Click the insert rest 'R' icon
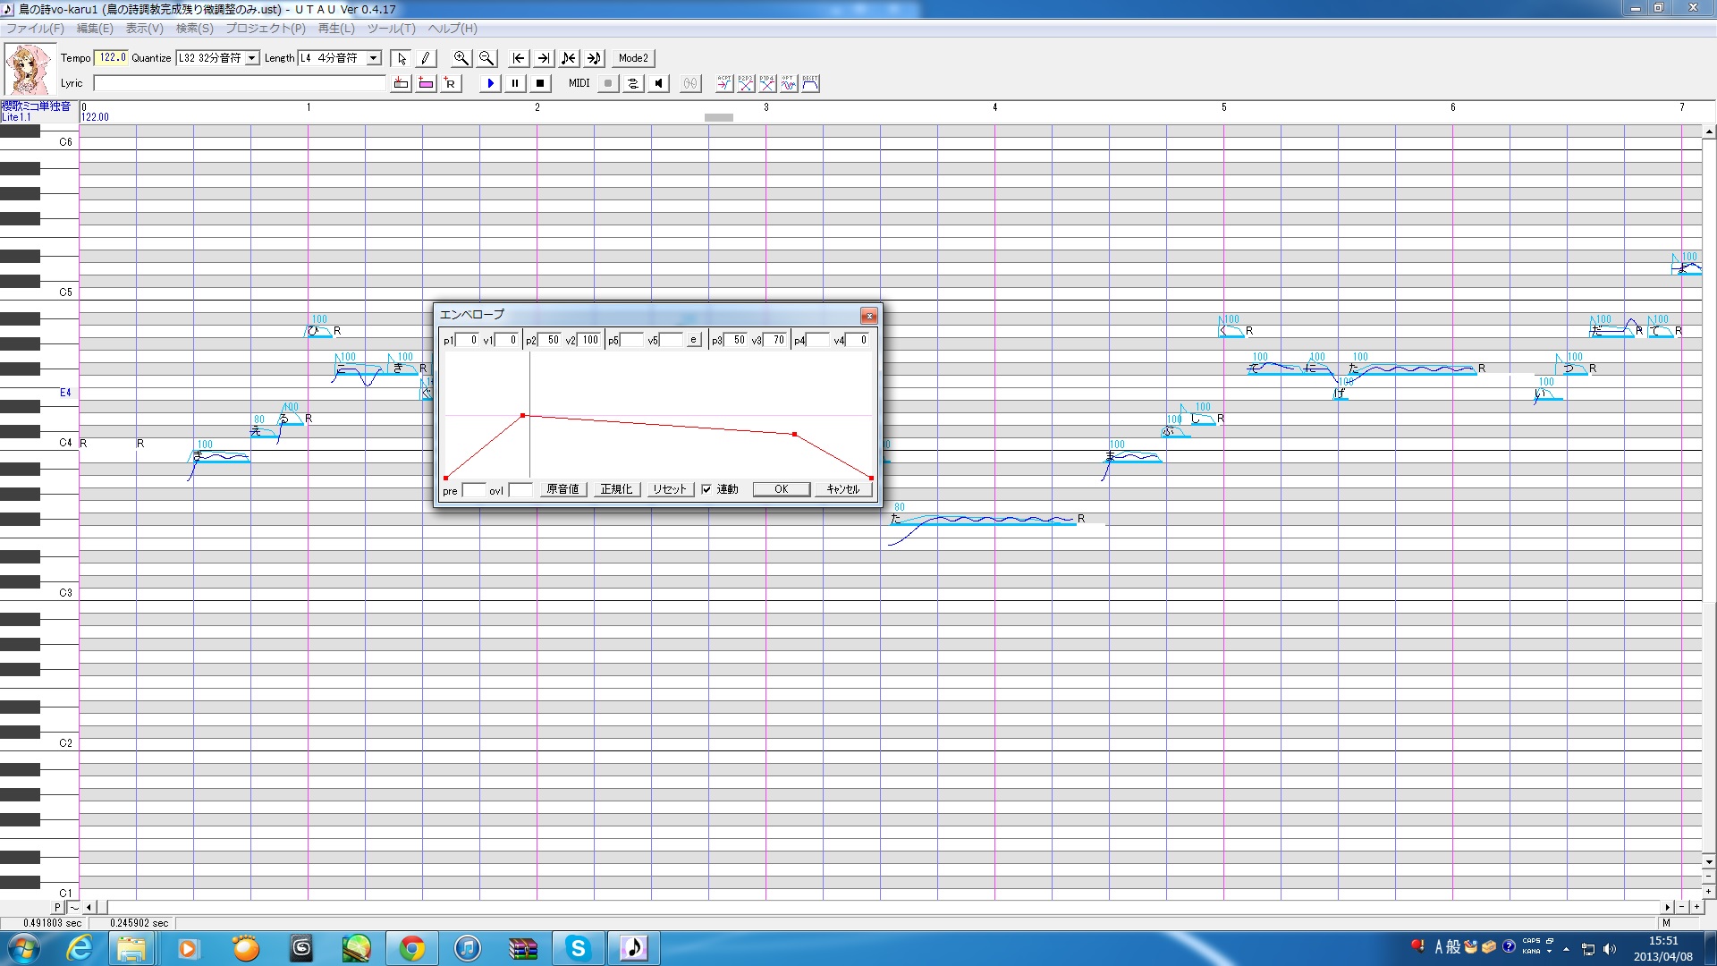This screenshot has width=1717, height=966. point(451,83)
